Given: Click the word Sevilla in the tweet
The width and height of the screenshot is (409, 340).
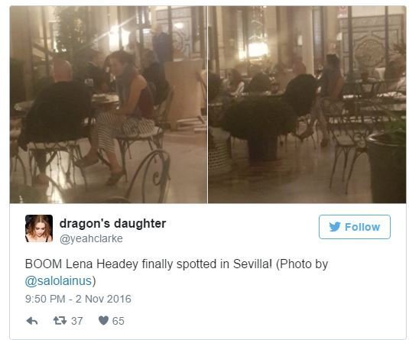Looking at the screenshot, I should click(x=252, y=264).
